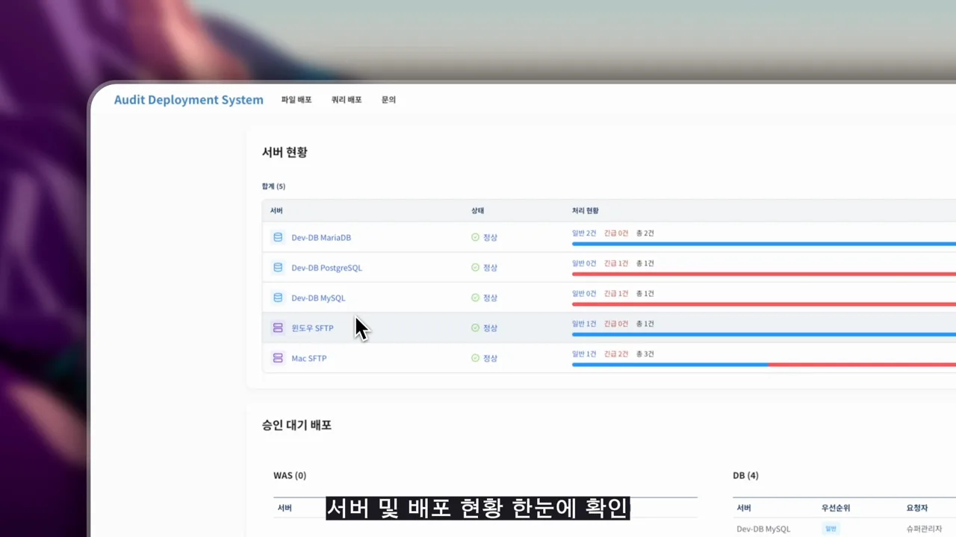Open the Dev-DB PostgreSQL server link
Image resolution: width=956 pixels, height=537 pixels.
pos(326,268)
